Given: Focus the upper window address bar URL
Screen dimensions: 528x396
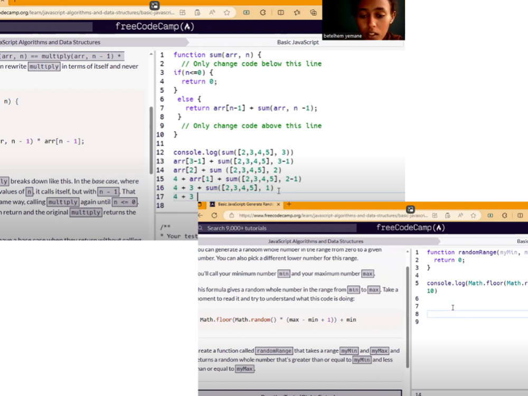Looking at the screenshot, I should tap(87, 13).
